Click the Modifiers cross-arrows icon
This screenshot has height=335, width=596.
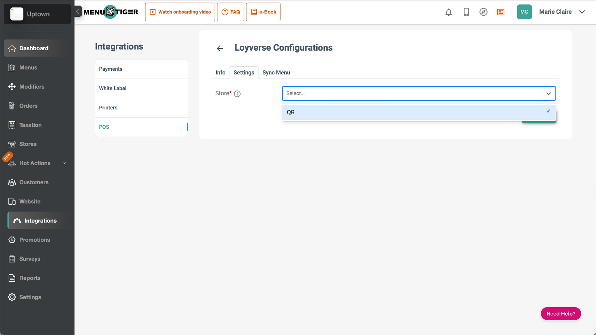12,87
